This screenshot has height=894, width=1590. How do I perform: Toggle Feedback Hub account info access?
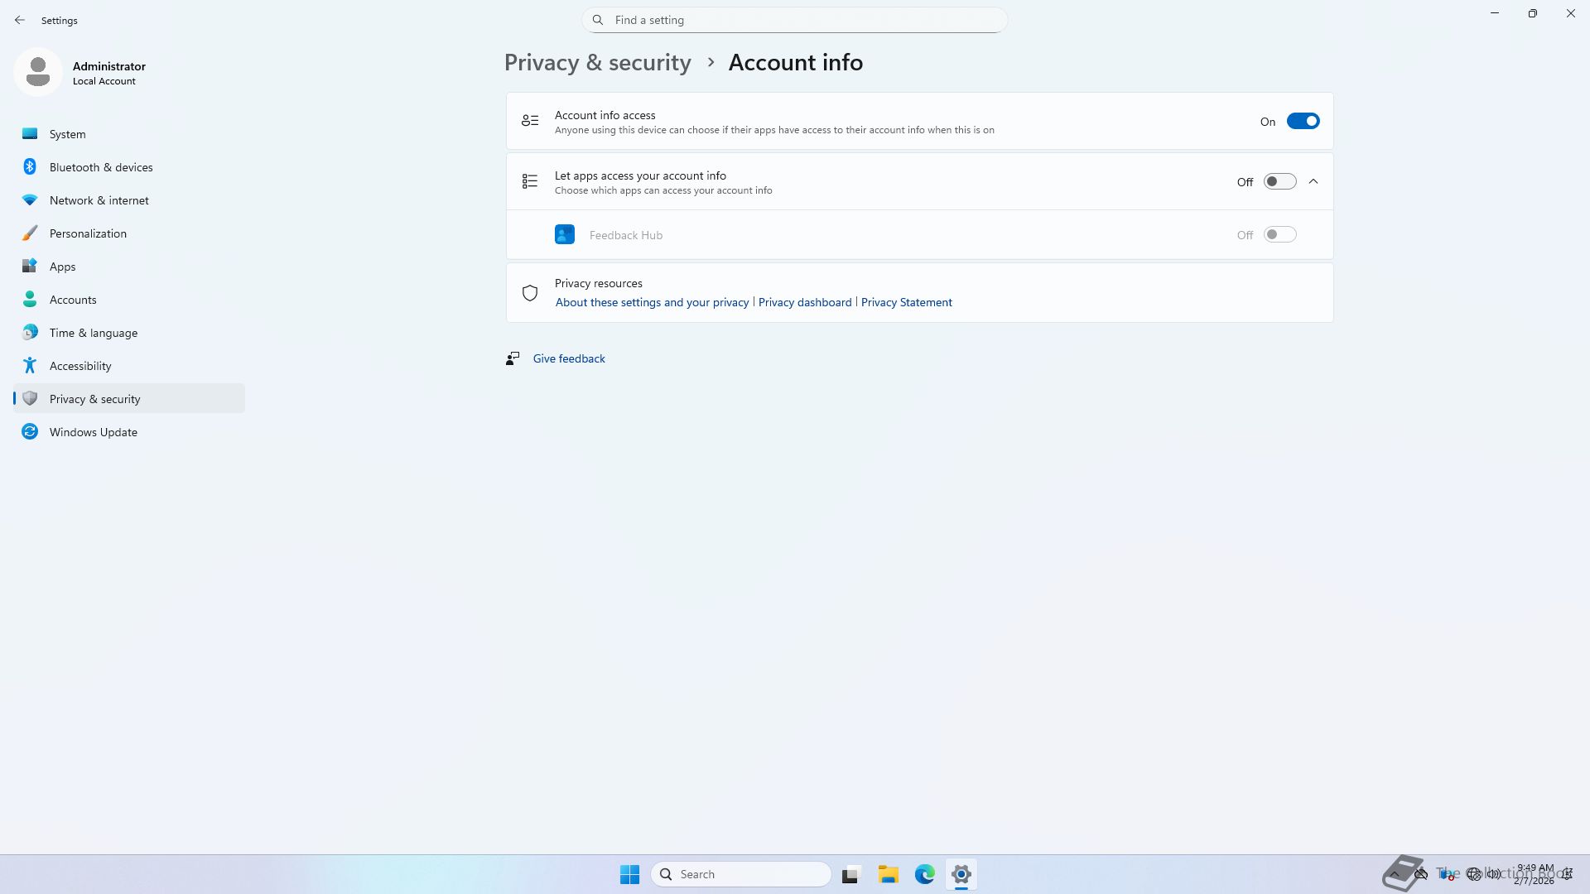(x=1279, y=235)
